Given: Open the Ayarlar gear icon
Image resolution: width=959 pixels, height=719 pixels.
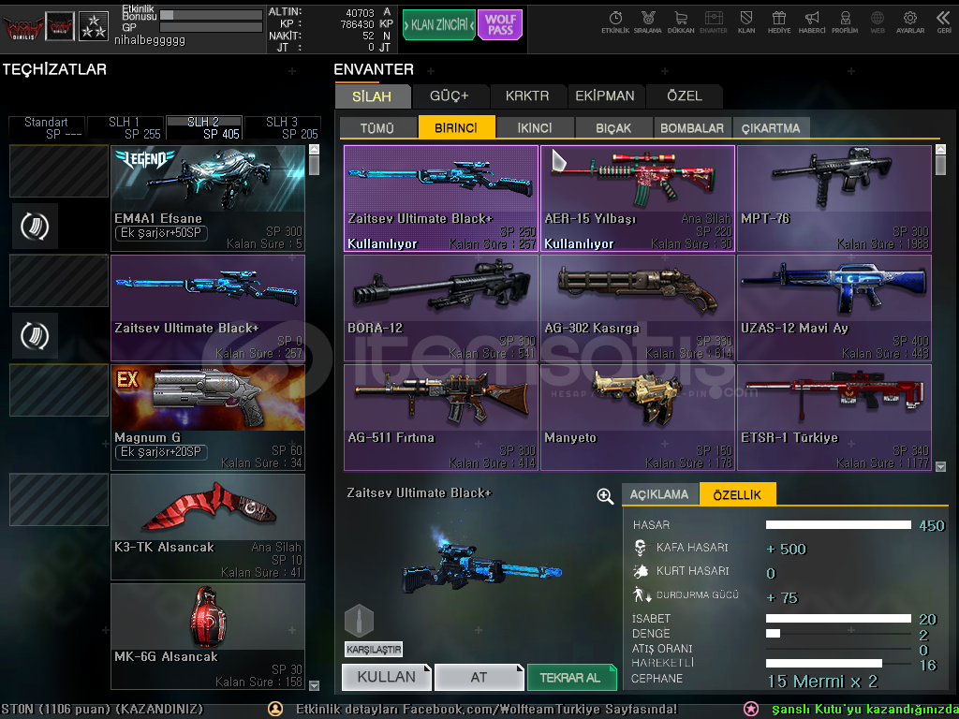Looking at the screenshot, I should pos(910,22).
